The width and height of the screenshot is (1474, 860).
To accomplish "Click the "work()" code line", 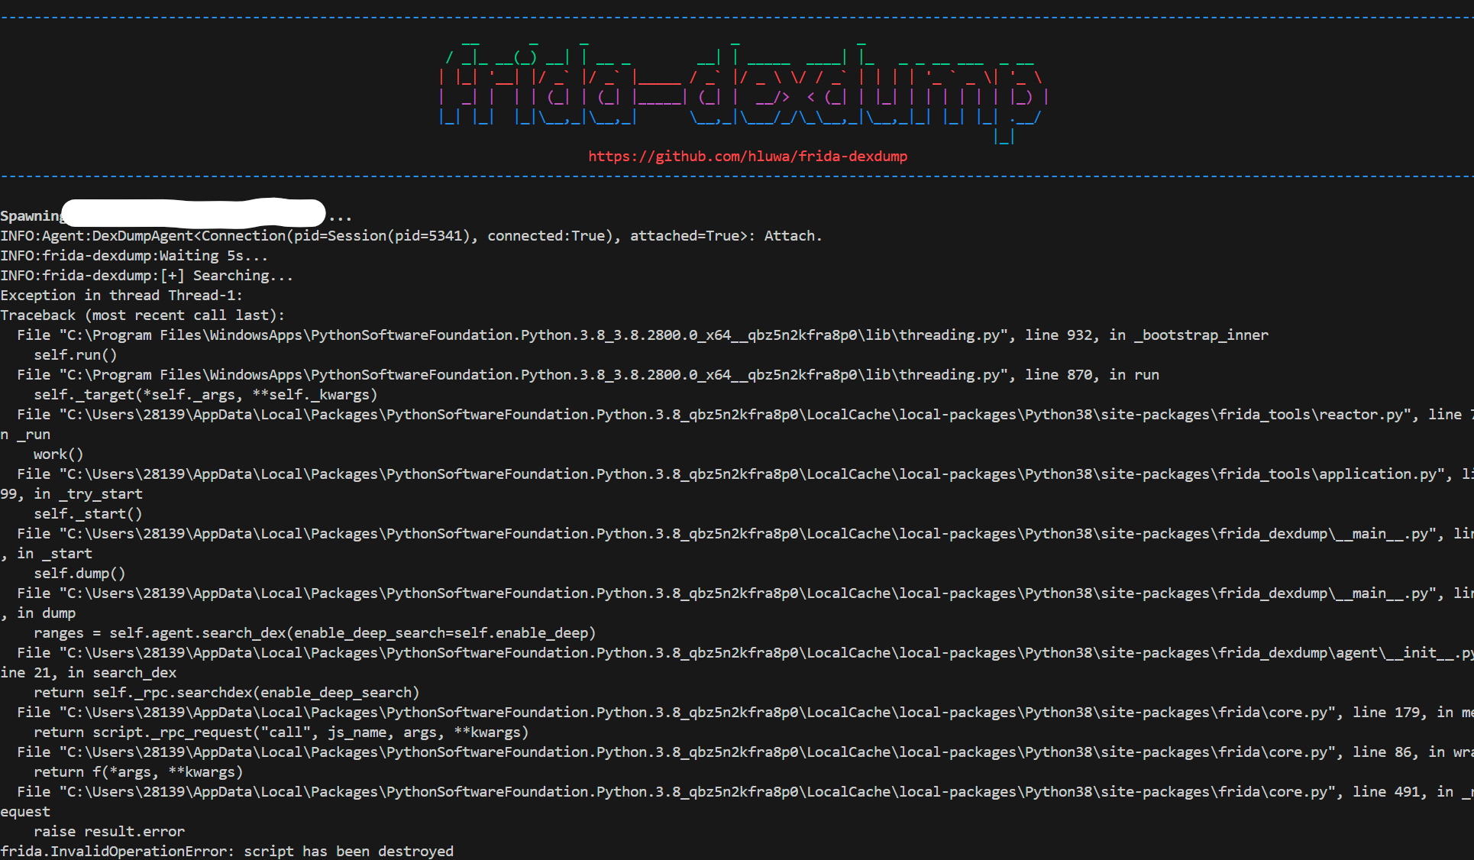I will 58,454.
